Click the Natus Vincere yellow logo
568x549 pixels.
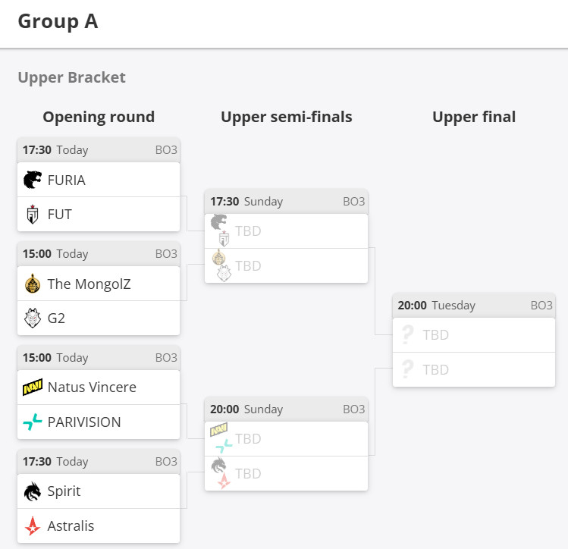coord(33,387)
